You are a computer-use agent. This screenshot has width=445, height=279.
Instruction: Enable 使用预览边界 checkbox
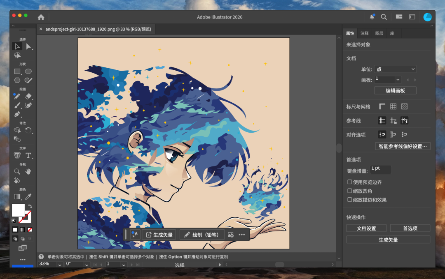tap(350, 182)
